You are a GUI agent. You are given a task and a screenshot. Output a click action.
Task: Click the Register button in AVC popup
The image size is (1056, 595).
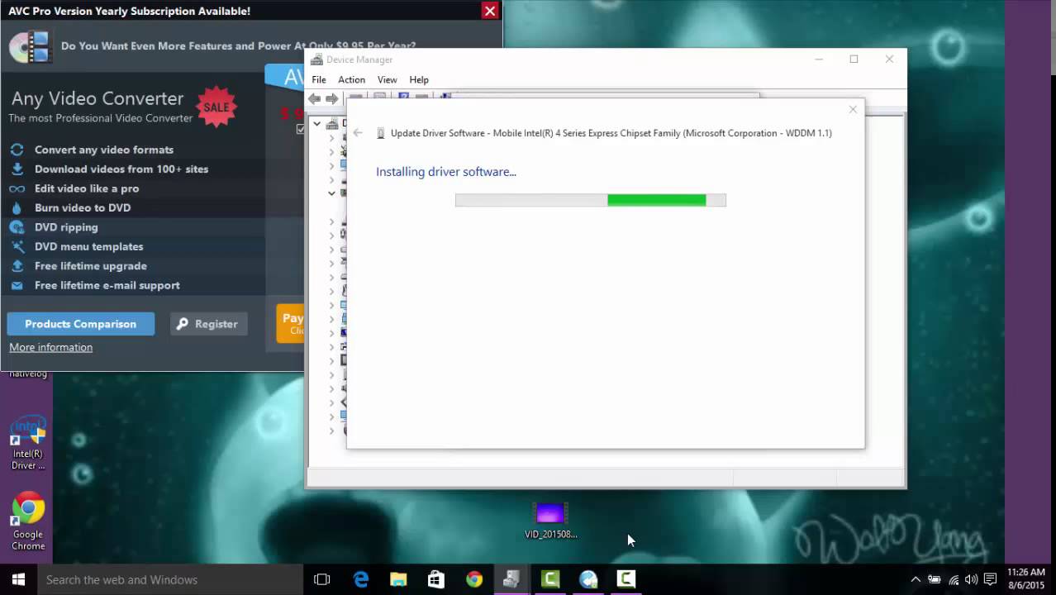(207, 324)
